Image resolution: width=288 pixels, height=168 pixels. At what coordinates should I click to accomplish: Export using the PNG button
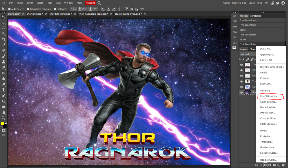pos(82,9)
